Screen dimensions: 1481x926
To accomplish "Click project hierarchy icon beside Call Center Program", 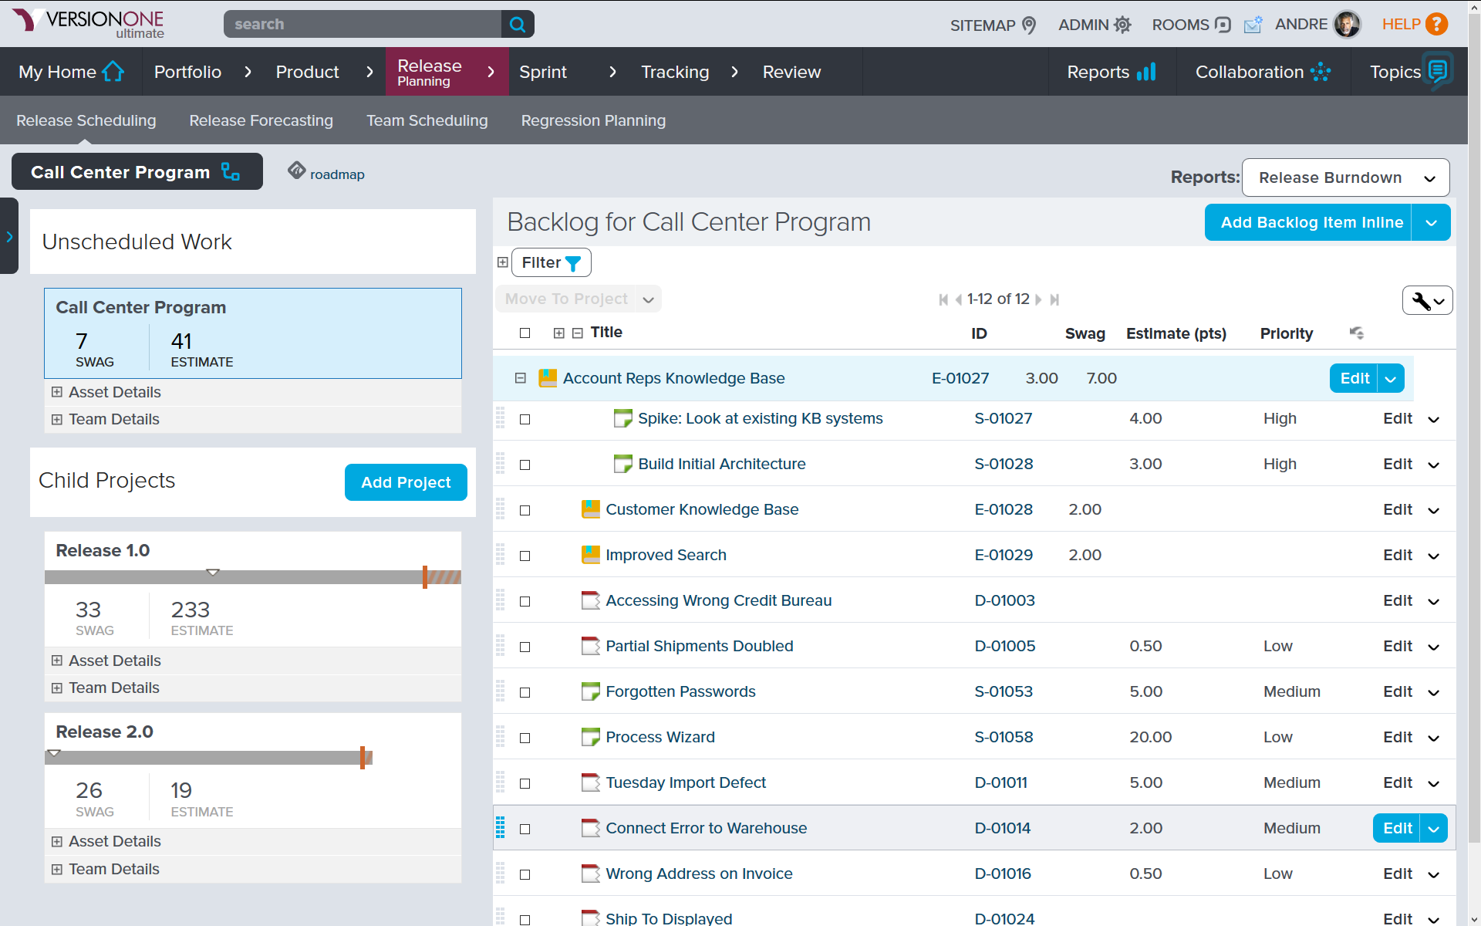I will coord(230,172).
